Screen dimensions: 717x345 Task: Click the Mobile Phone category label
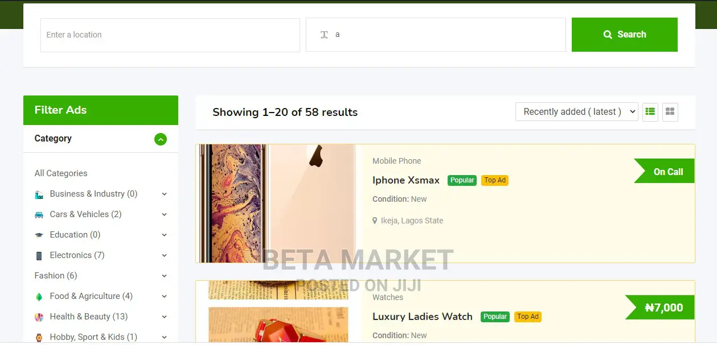point(397,161)
